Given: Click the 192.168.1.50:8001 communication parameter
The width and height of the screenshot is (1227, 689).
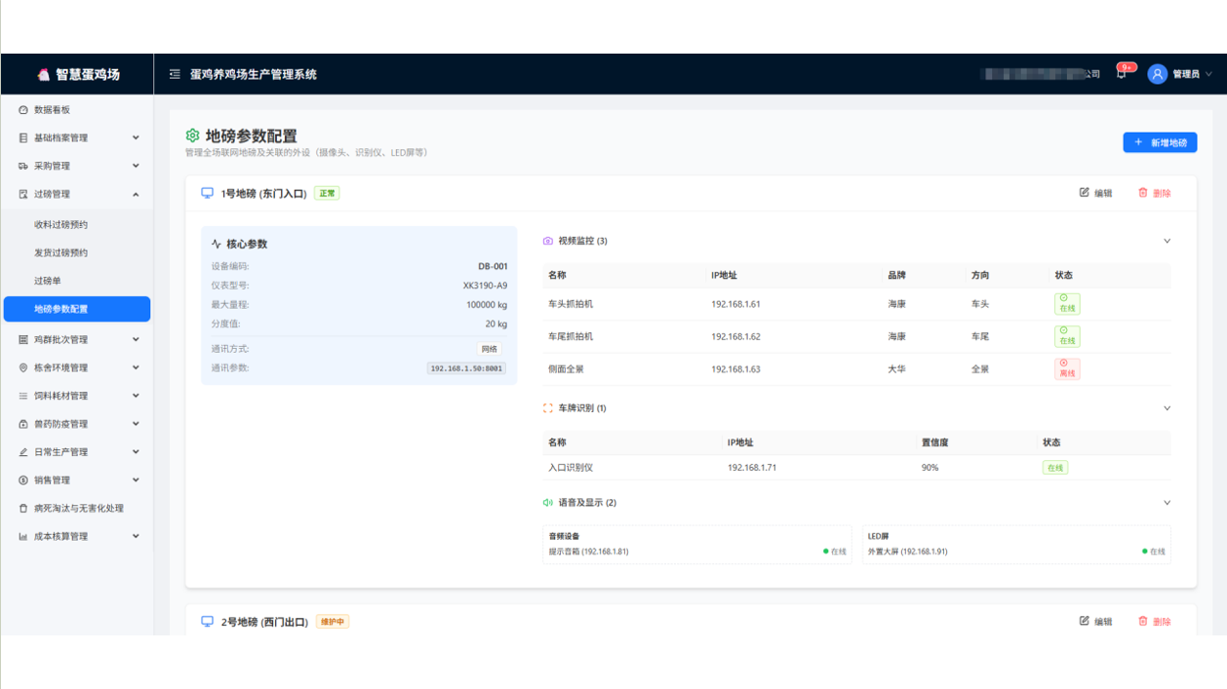Looking at the screenshot, I should (x=466, y=368).
